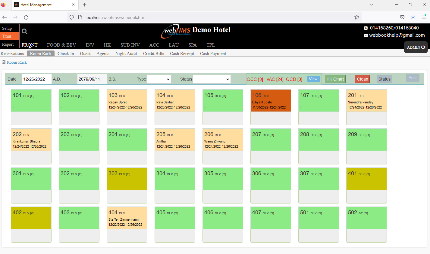Click the A.D. date input field
The width and height of the screenshot is (430, 254).
click(x=36, y=79)
